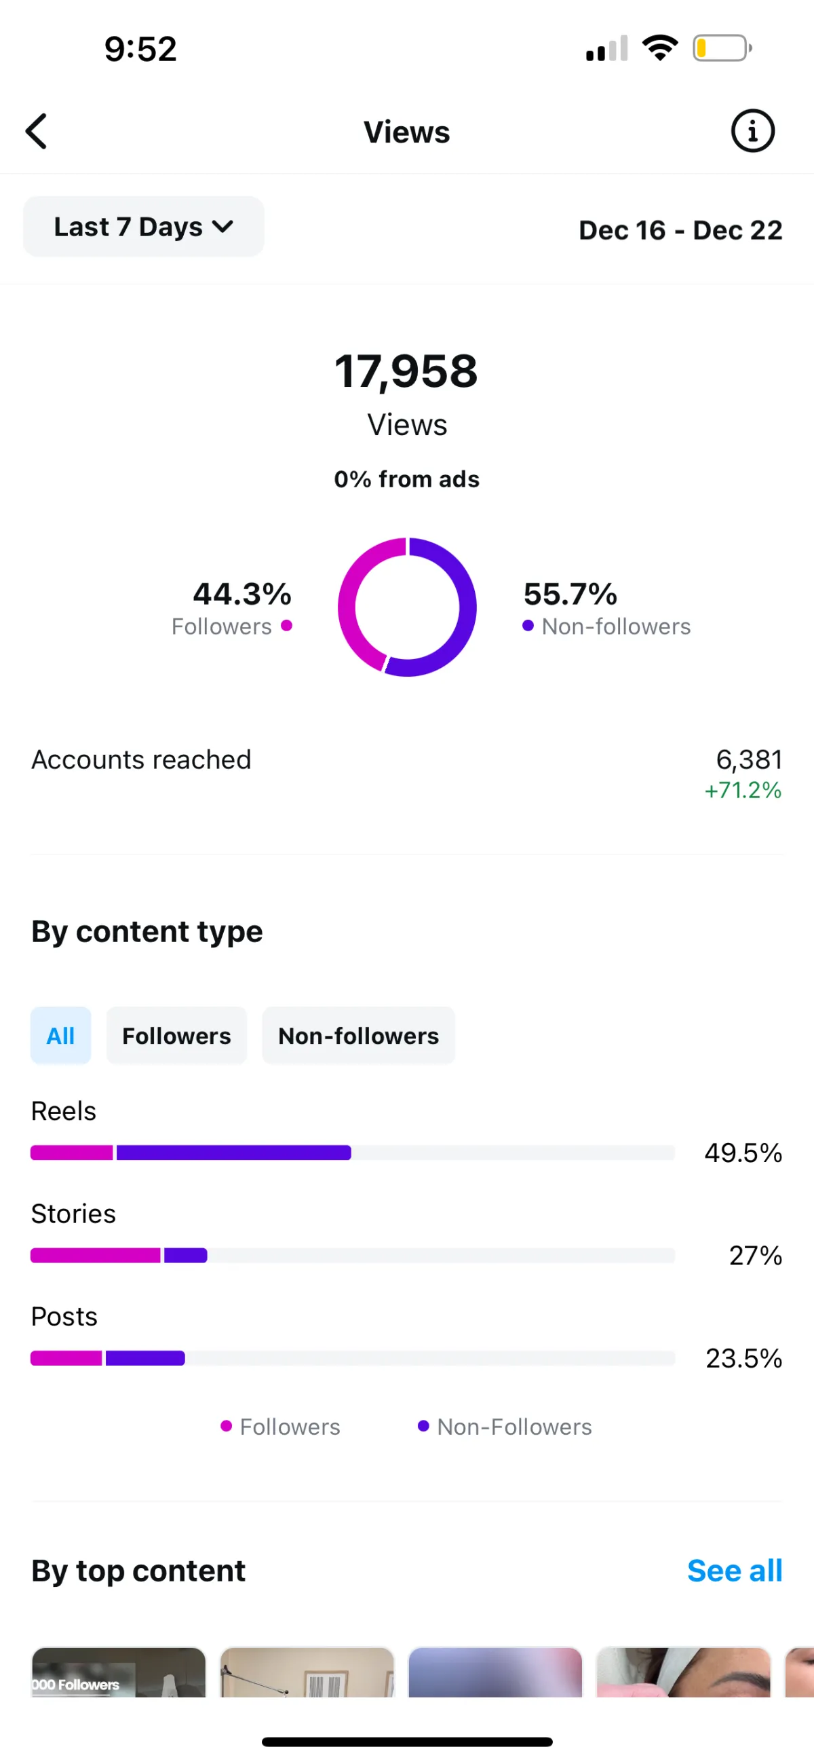Tap the battery status icon
Image resolution: width=814 pixels, height=1762 pixels.
(722, 49)
